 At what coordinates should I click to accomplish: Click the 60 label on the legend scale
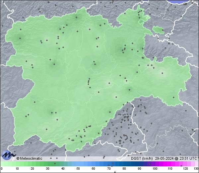pyautogui.click(x=94, y=169)
